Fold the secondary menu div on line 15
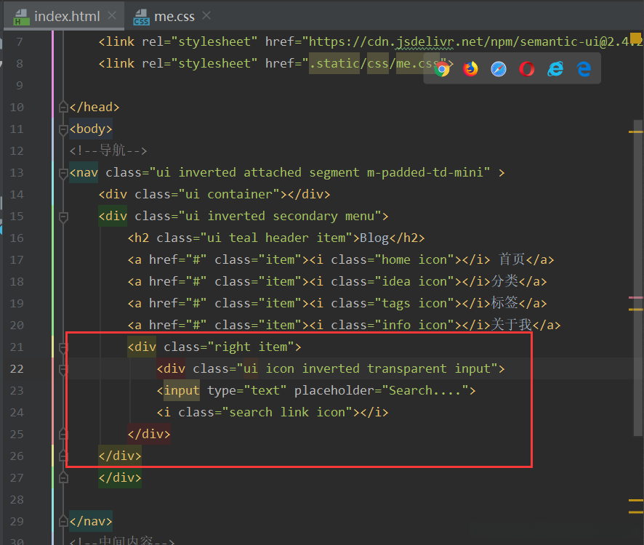 coord(64,217)
